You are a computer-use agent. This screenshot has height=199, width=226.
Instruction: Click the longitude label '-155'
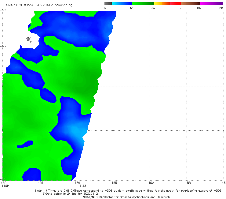coord(187,183)
